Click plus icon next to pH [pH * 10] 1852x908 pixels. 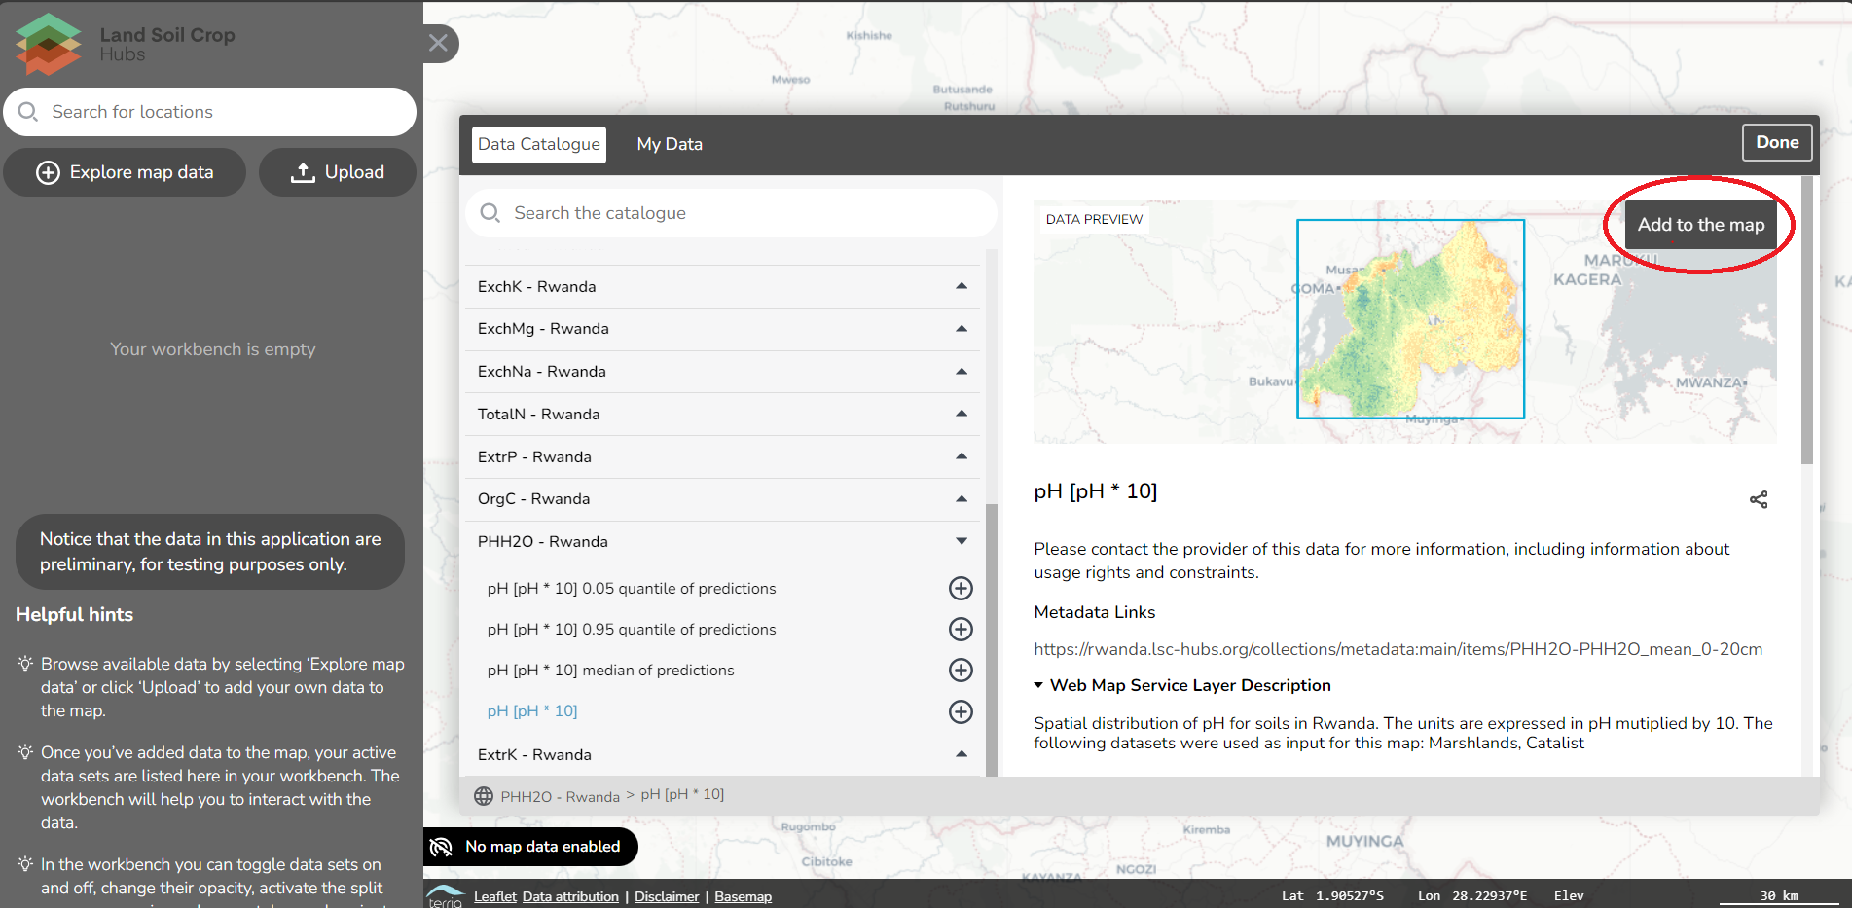coord(960,711)
